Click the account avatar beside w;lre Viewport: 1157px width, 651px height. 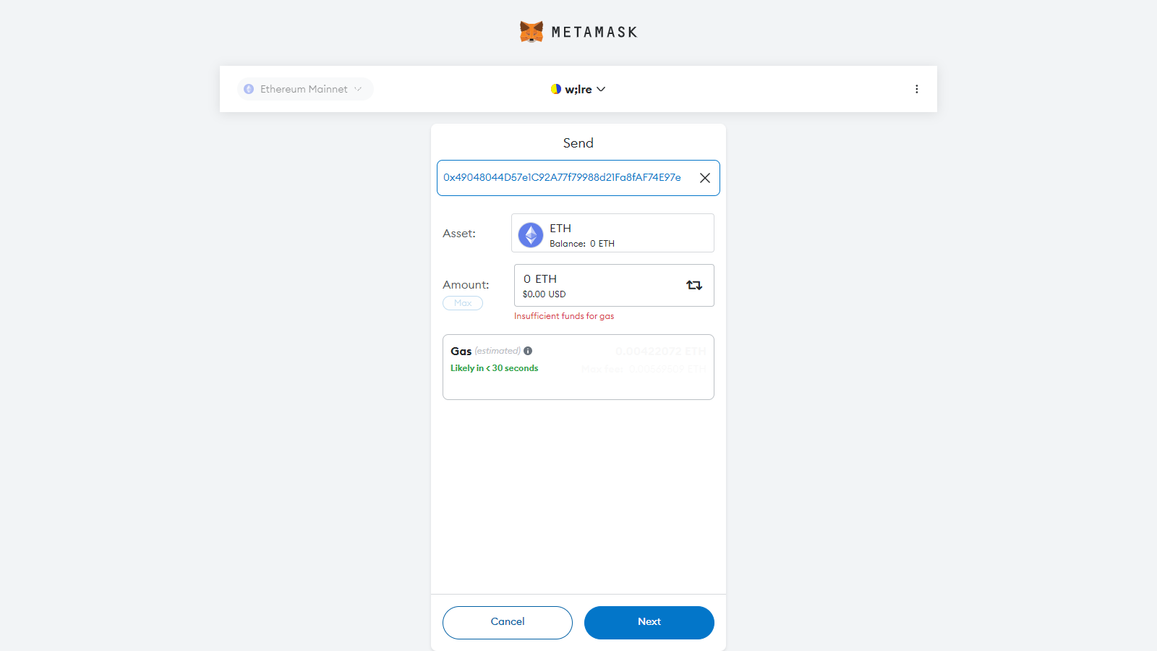[x=555, y=89]
